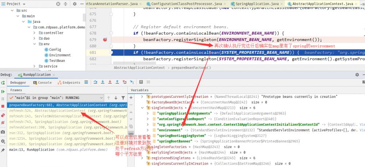
Task: Open the Endpoints tab
Action: pyautogui.click(x=69, y=83)
